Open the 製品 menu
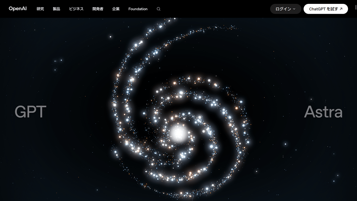This screenshot has height=201, width=357. tap(57, 9)
